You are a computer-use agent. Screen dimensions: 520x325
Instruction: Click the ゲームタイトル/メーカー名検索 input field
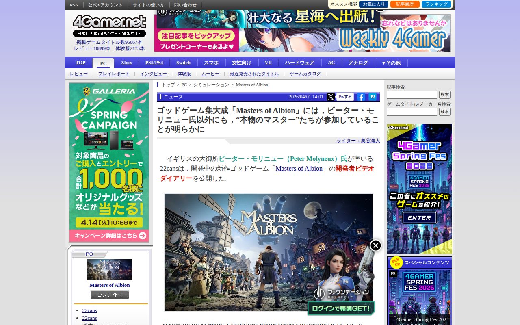pyautogui.click(x=412, y=112)
